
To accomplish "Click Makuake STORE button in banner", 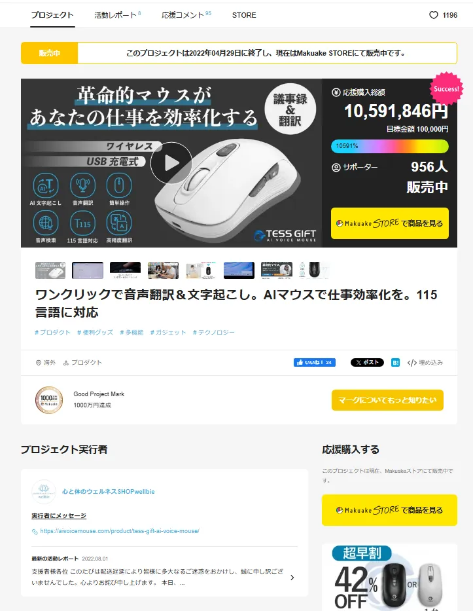I will pos(390,223).
